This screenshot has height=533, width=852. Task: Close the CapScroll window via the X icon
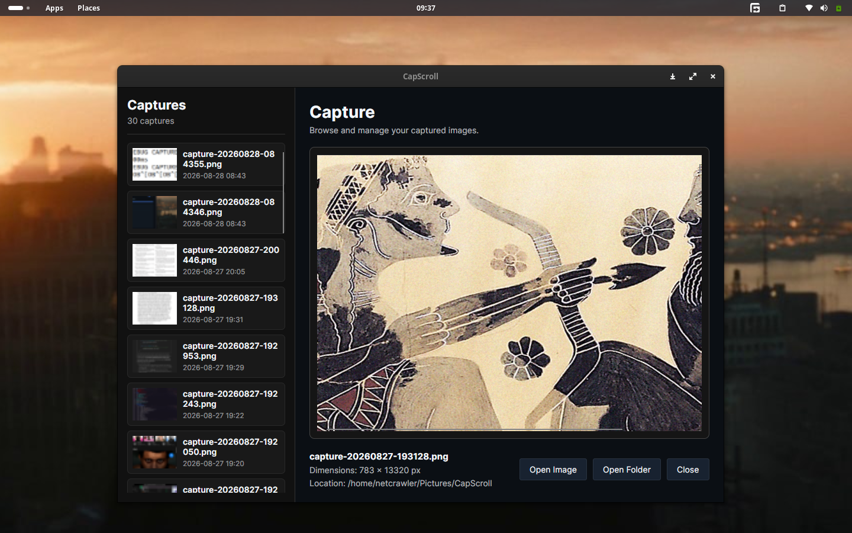click(x=713, y=76)
